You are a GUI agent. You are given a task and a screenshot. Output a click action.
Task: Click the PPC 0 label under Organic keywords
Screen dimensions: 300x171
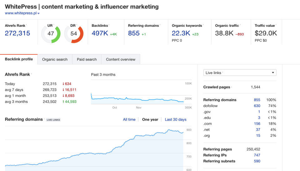(x=177, y=40)
